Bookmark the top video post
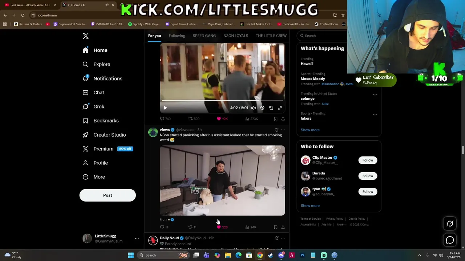This screenshot has height=261, width=465. (x=276, y=119)
